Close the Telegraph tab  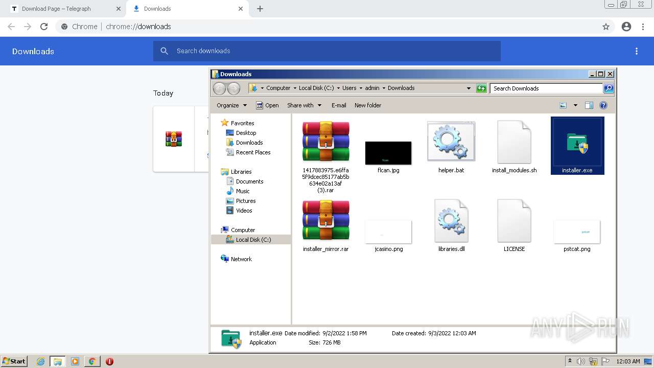pos(119,9)
